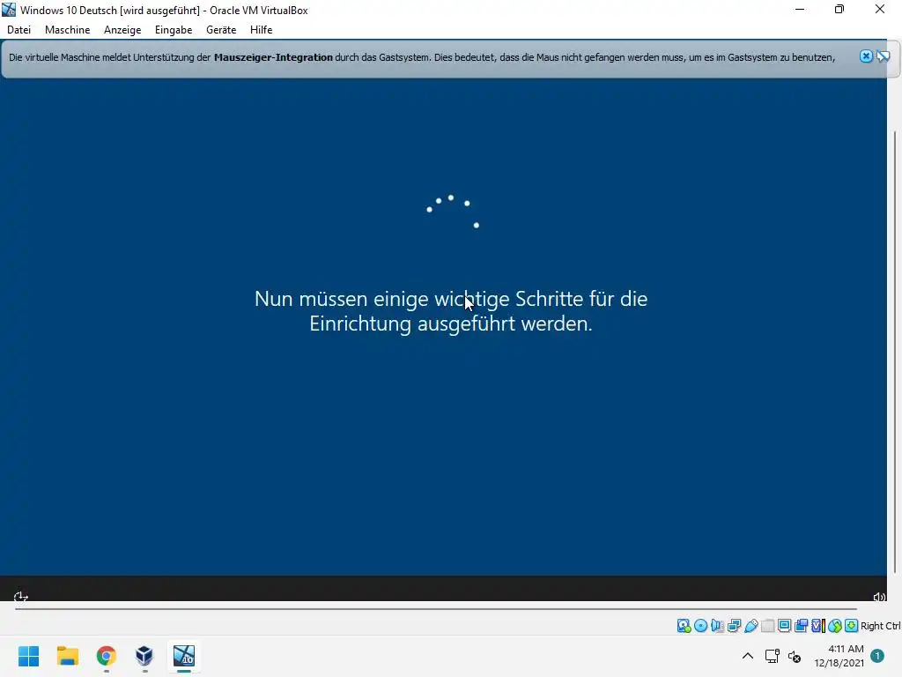Click the optical drive status icon
Viewport: 902px width, 677px height.
[700, 626]
